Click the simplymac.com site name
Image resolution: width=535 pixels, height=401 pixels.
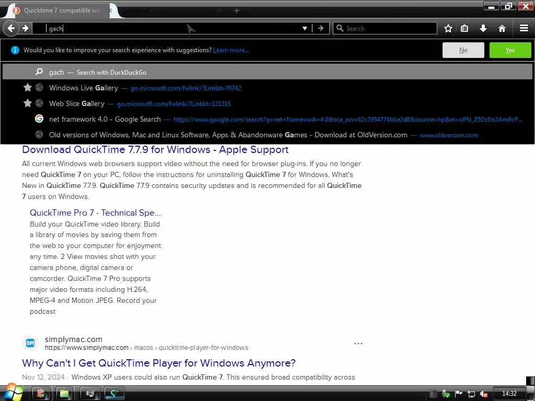[x=74, y=339]
